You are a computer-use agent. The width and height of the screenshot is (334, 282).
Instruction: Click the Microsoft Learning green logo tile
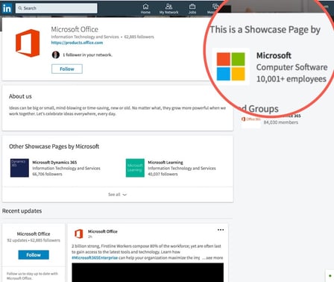(x=135, y=168)
